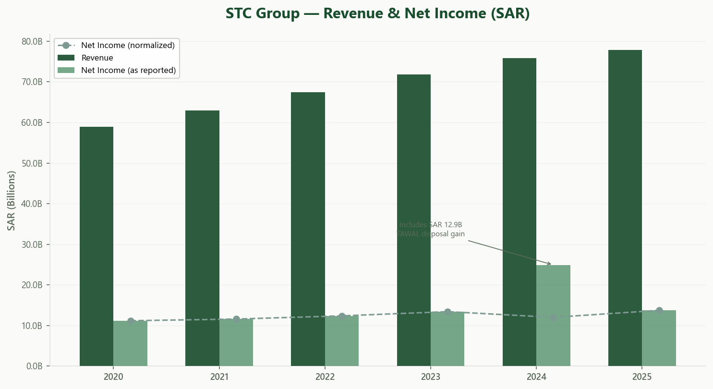
Task: Click the 2024 normalized Net Income marker
Action: click(x=554, y=317)
